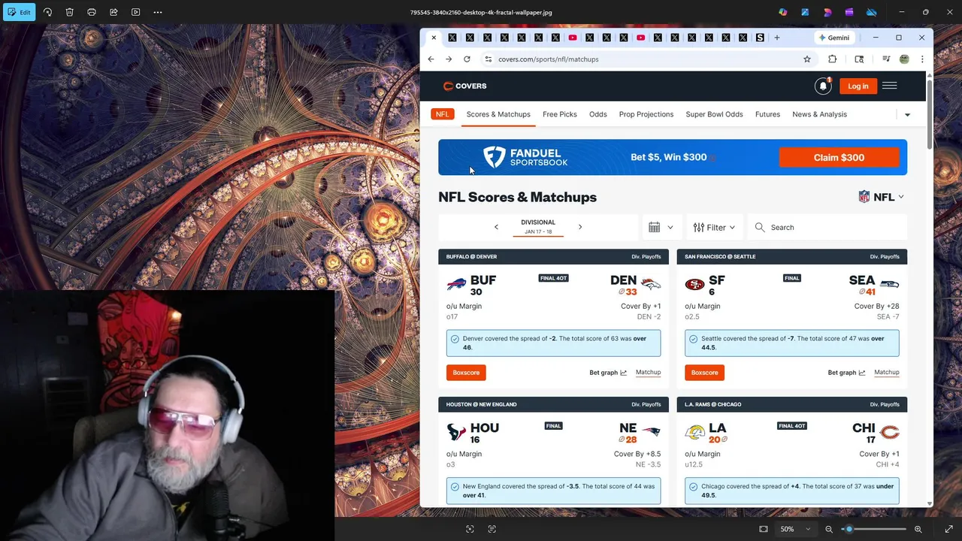Open the OneDrive cloud icon in Photos

point(872,12)
